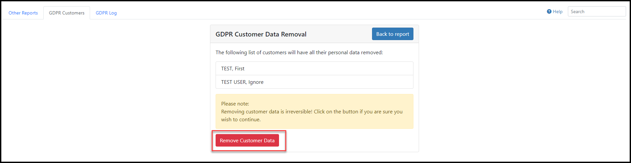Click the word 'Removal' in the panel title
The height and width of the screenshot is (163, 631).
coord(293,34)
